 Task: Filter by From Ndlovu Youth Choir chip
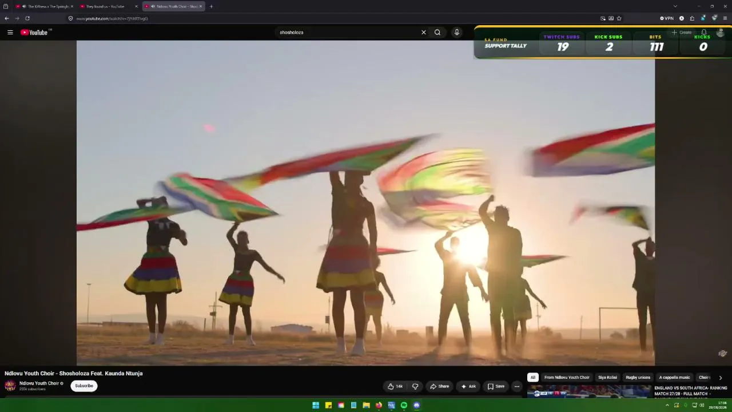tap(567, 378)
